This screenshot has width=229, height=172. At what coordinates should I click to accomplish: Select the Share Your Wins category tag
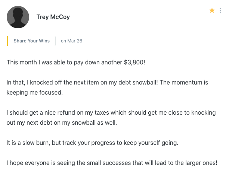[32, 41]
